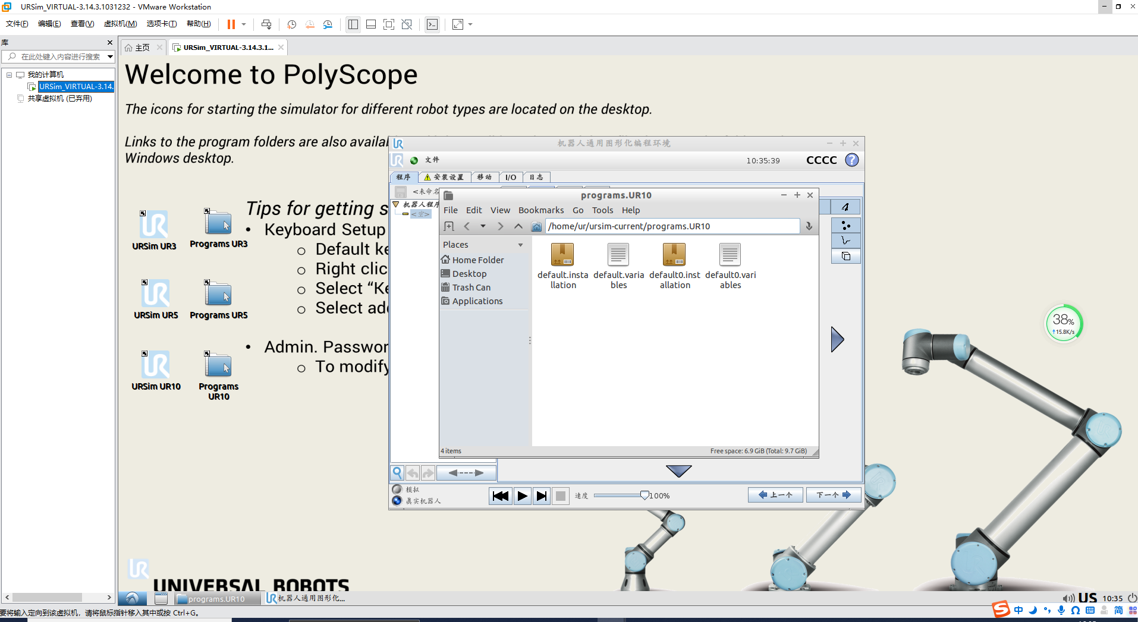1138x622 pixels.
Task: Click the new tab icon in file manager toolbar
Action: (449, 226)
